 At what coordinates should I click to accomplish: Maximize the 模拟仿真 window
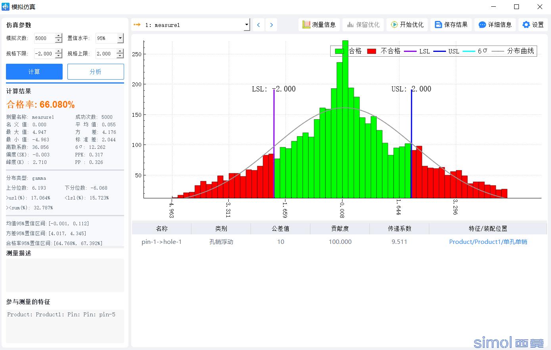(517, 7)
